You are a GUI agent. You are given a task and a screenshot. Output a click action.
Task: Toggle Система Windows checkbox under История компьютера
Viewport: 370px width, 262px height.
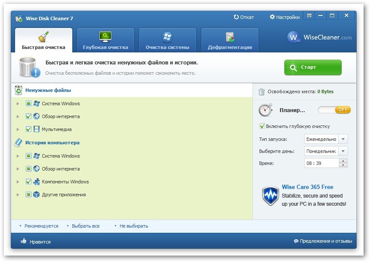tap(28, 156)
